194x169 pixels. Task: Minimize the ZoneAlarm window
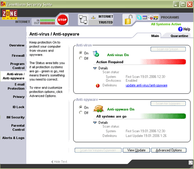pyautogui.click(x=176, y=4)
